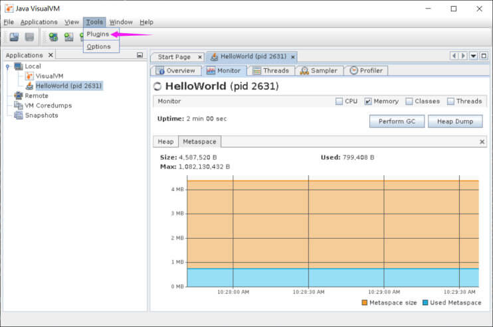The image size is (493, 327).
Task: Switch to the Monitor tab
Action: [224, 70]
